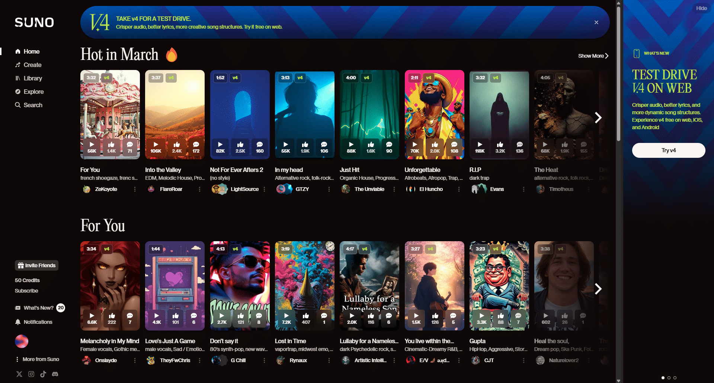The image size is (714, 383).
Task: Open options menu for The Unviable's song
Action: click(x=394, y=189)
